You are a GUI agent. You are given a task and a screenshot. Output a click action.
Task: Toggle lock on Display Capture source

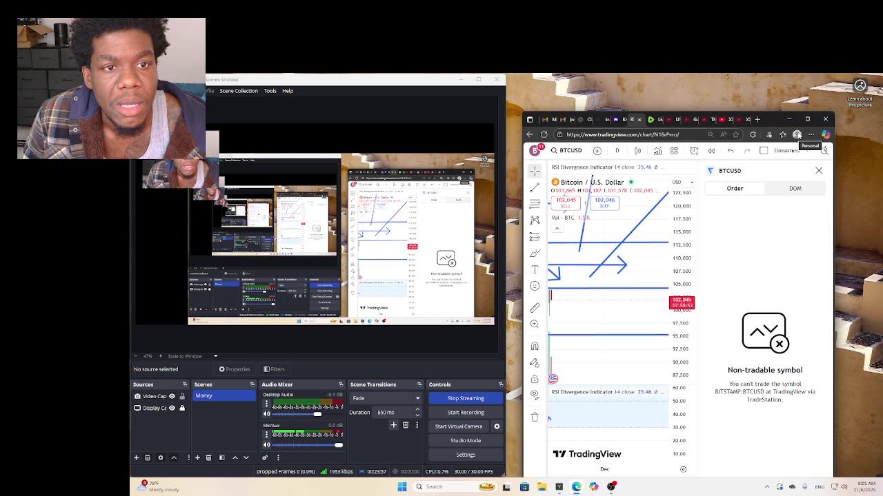182,408
